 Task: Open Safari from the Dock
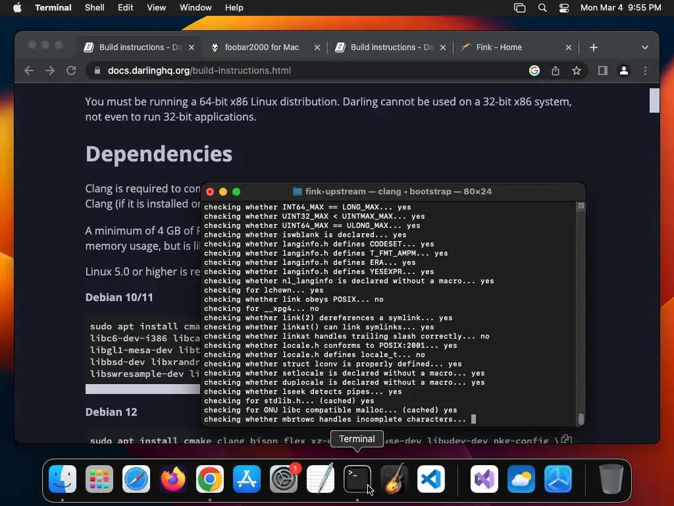coord(136,479)
